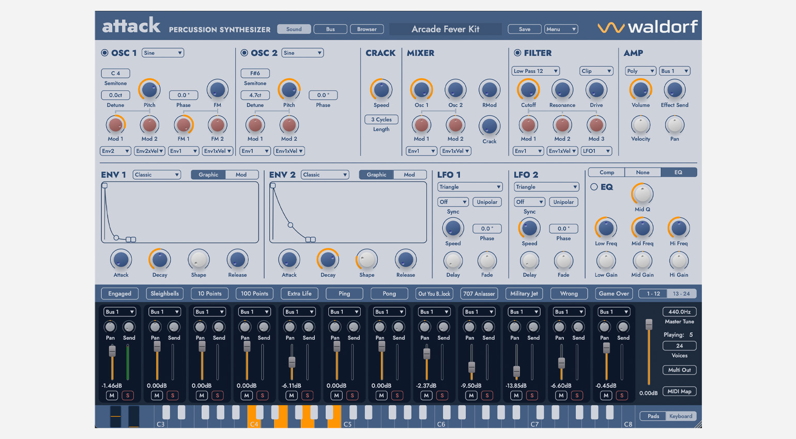Click the ENV 1 Decay knob
Image resolution: width=796 pixels, height=439 pixels.
[x=160, y=260]
